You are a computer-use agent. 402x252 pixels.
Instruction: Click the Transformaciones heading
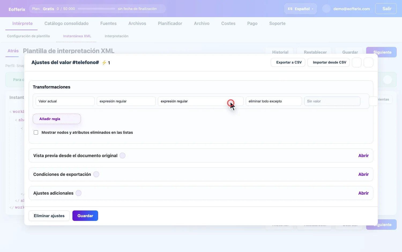(51, 87)
